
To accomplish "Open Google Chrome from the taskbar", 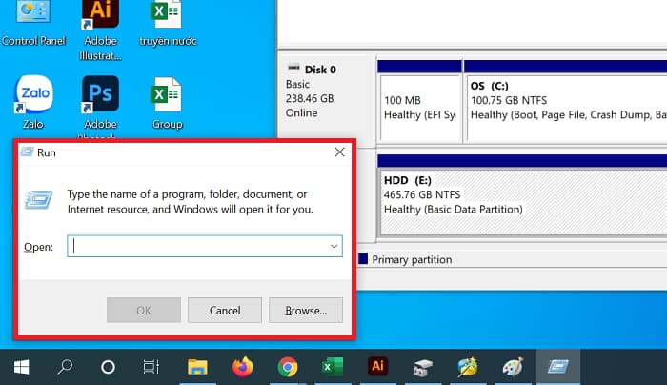I will tap(287, 366).
